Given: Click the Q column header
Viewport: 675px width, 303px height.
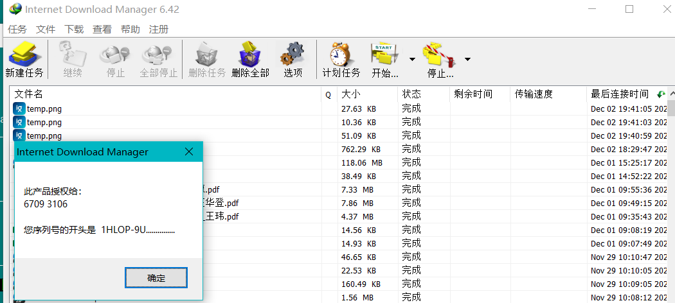Looking at the screenshot, I should (329, 94).
